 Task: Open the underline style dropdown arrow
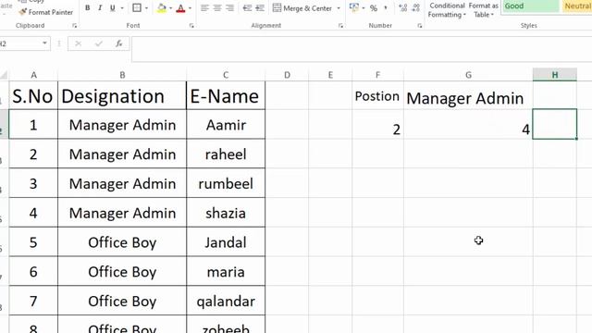[122, 8]
